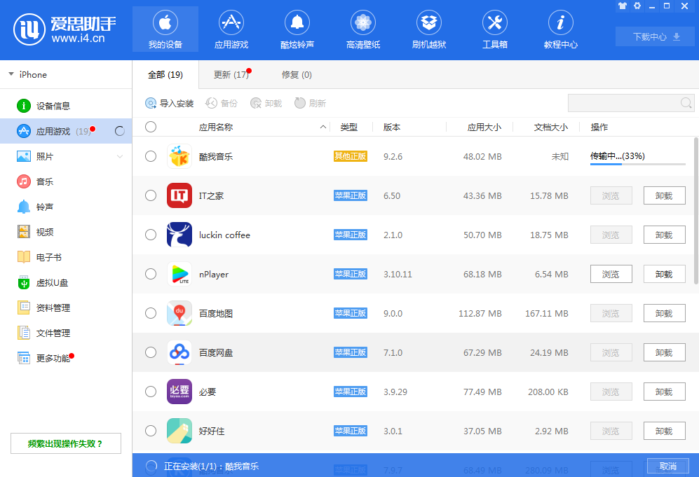Select 音乐 in the sidebar
This screenshot has width=699, height=477.
point(66,181)
